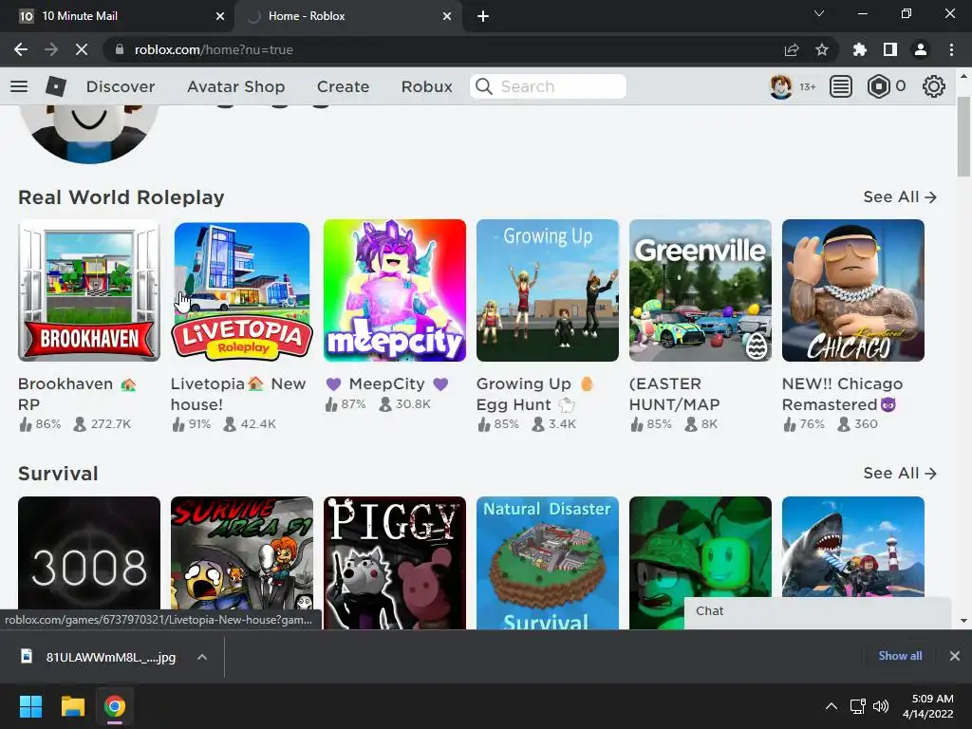Open the Robux menu item
This screenshot has height=729, width=972.
pos(426,86)
